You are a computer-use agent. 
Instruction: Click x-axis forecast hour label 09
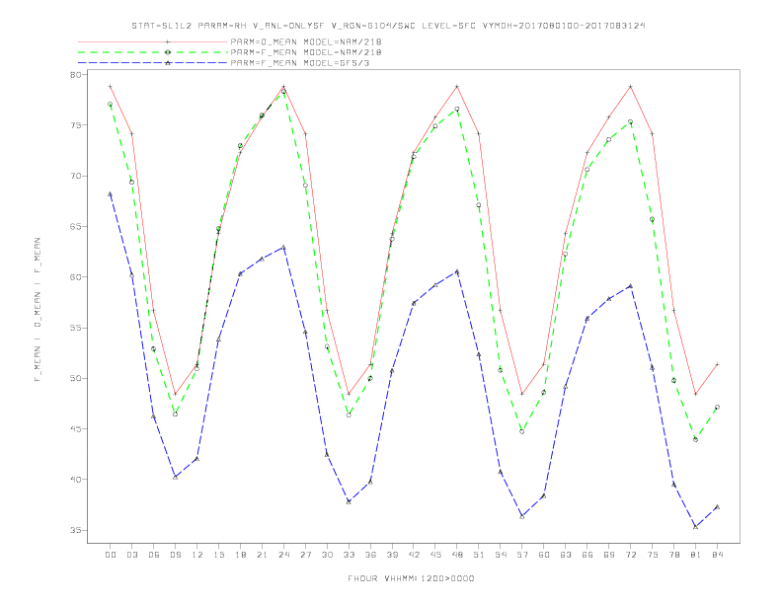point(175,555)
